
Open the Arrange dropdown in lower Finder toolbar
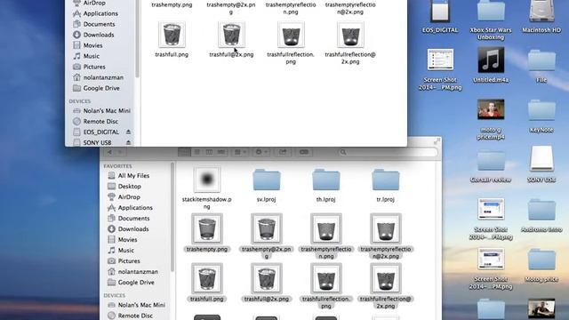240,152
